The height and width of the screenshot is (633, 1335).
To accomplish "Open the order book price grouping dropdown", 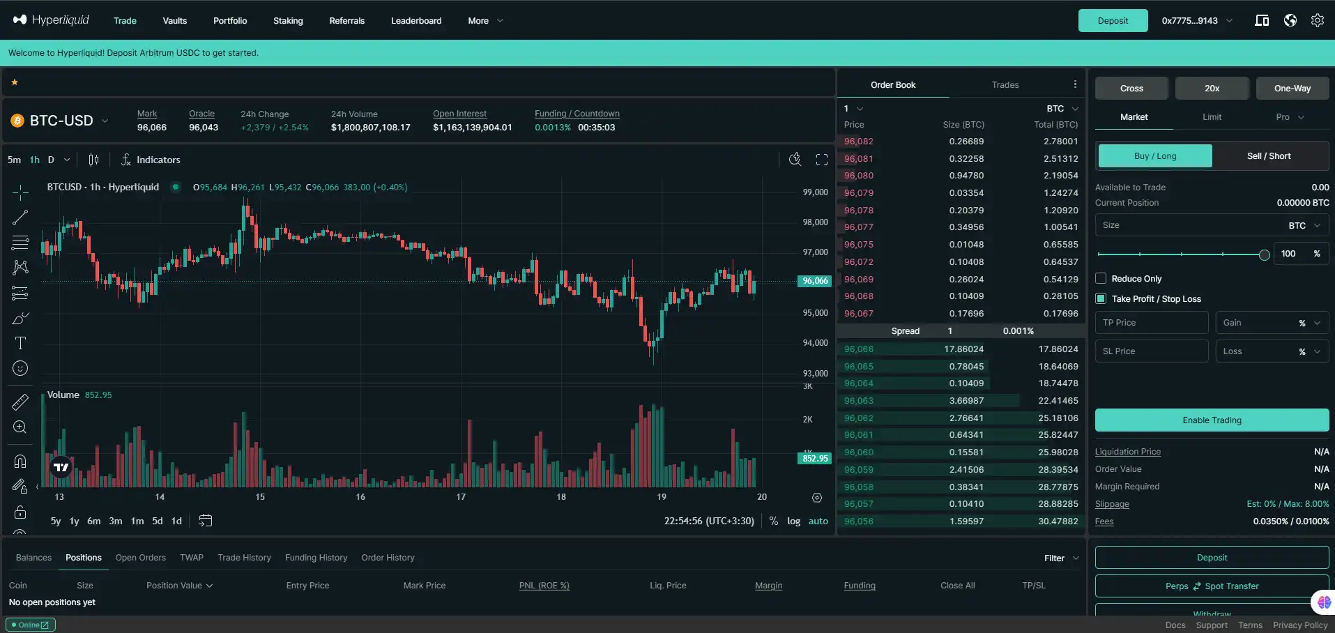I will click(x=854, y=108).
